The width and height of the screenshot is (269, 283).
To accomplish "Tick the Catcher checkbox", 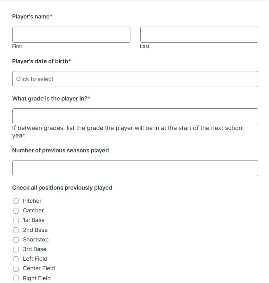I will point(16,211).
